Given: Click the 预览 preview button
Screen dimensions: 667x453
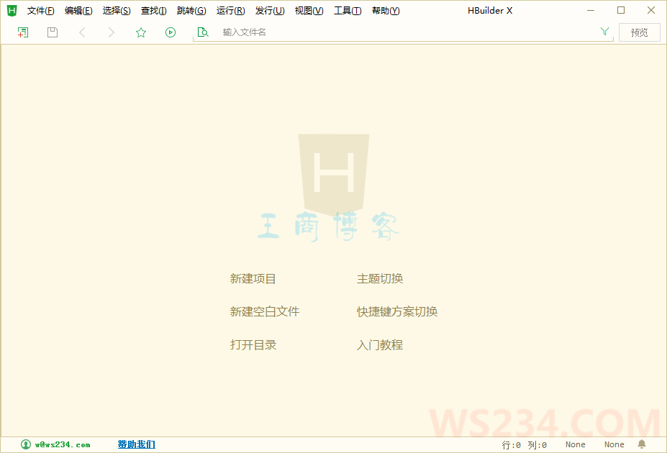Looking at the screenshot, I should [x=640, y=32].
